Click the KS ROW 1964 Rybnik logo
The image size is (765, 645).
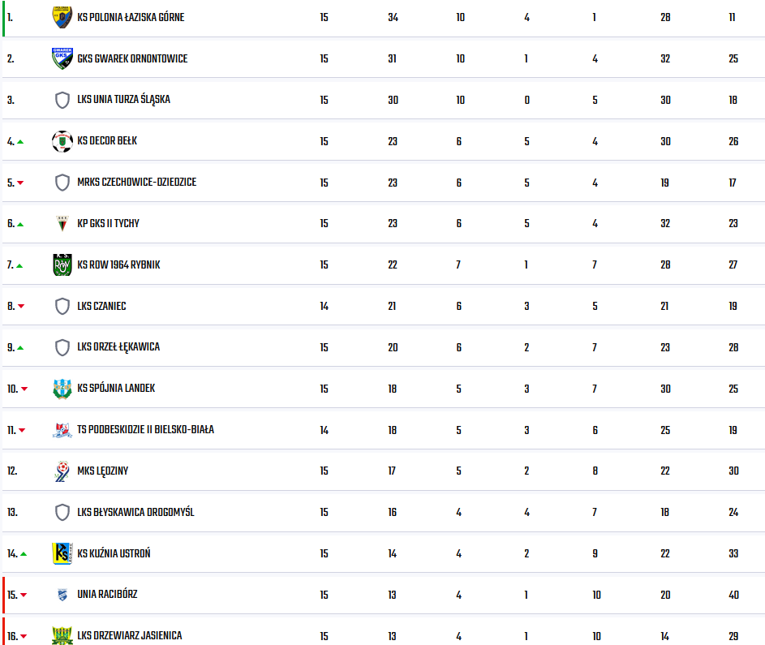tap(62, 265)
